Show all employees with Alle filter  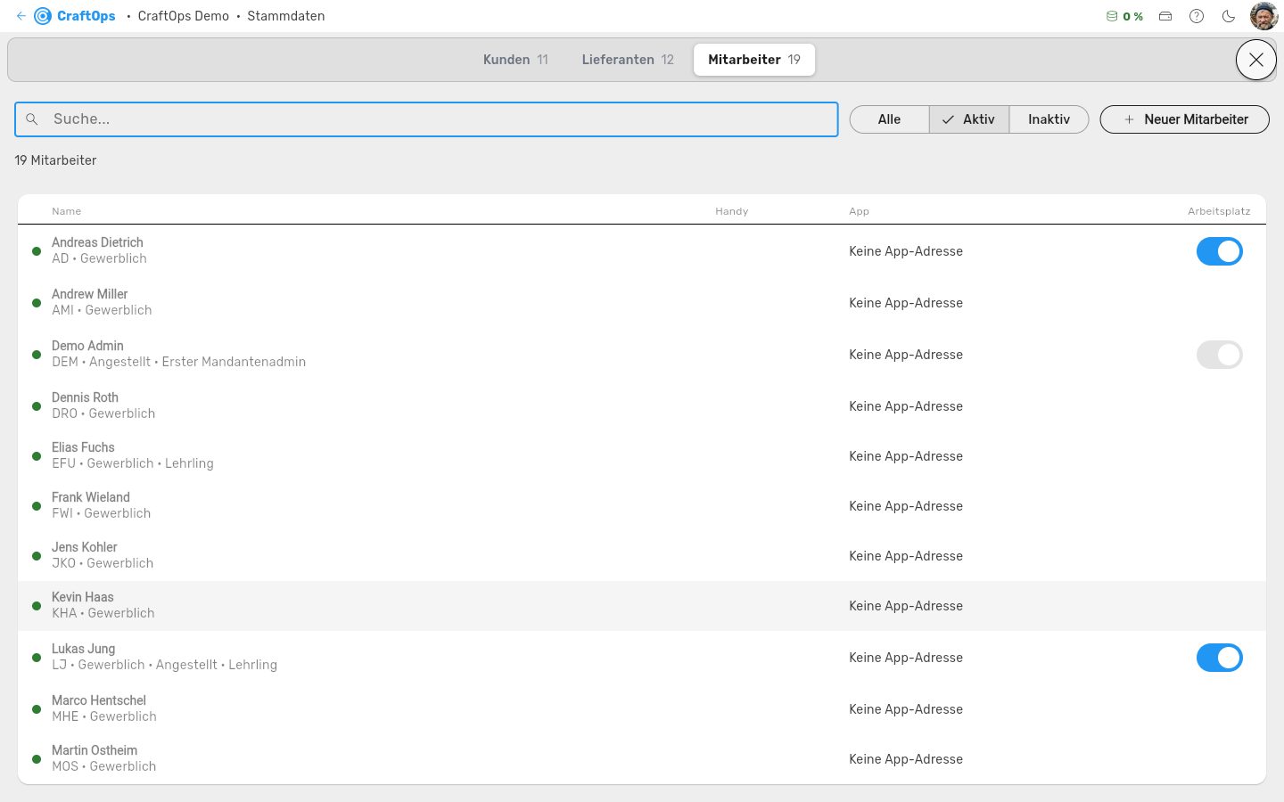pyautogui.click(x=889, y=119)
